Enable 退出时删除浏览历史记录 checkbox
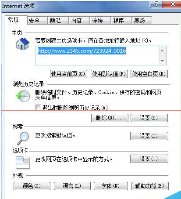 point(38,108)
